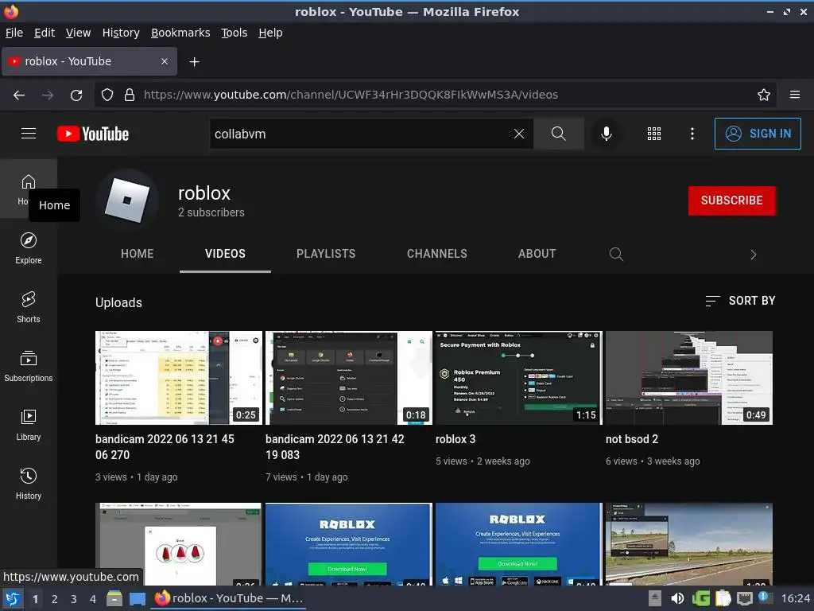Open the YouTube hamburger guide menu
Screen dimensions: 814x611
29,134
